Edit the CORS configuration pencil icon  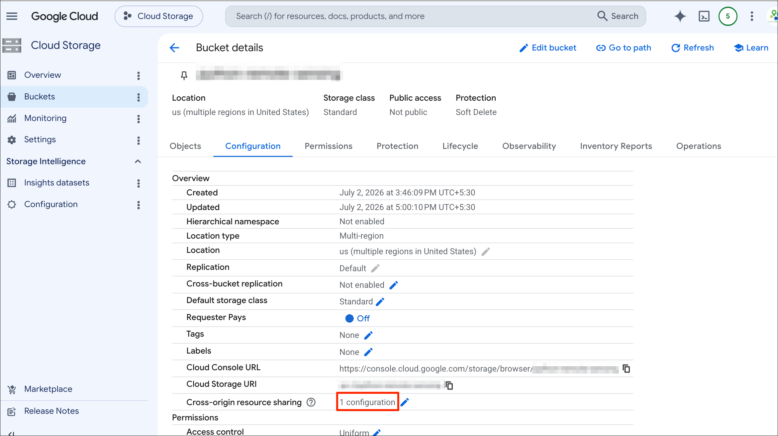pyautogui.click(x=405, y=402)
